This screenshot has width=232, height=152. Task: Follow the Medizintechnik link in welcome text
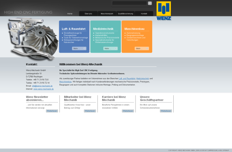coord(142,79)
